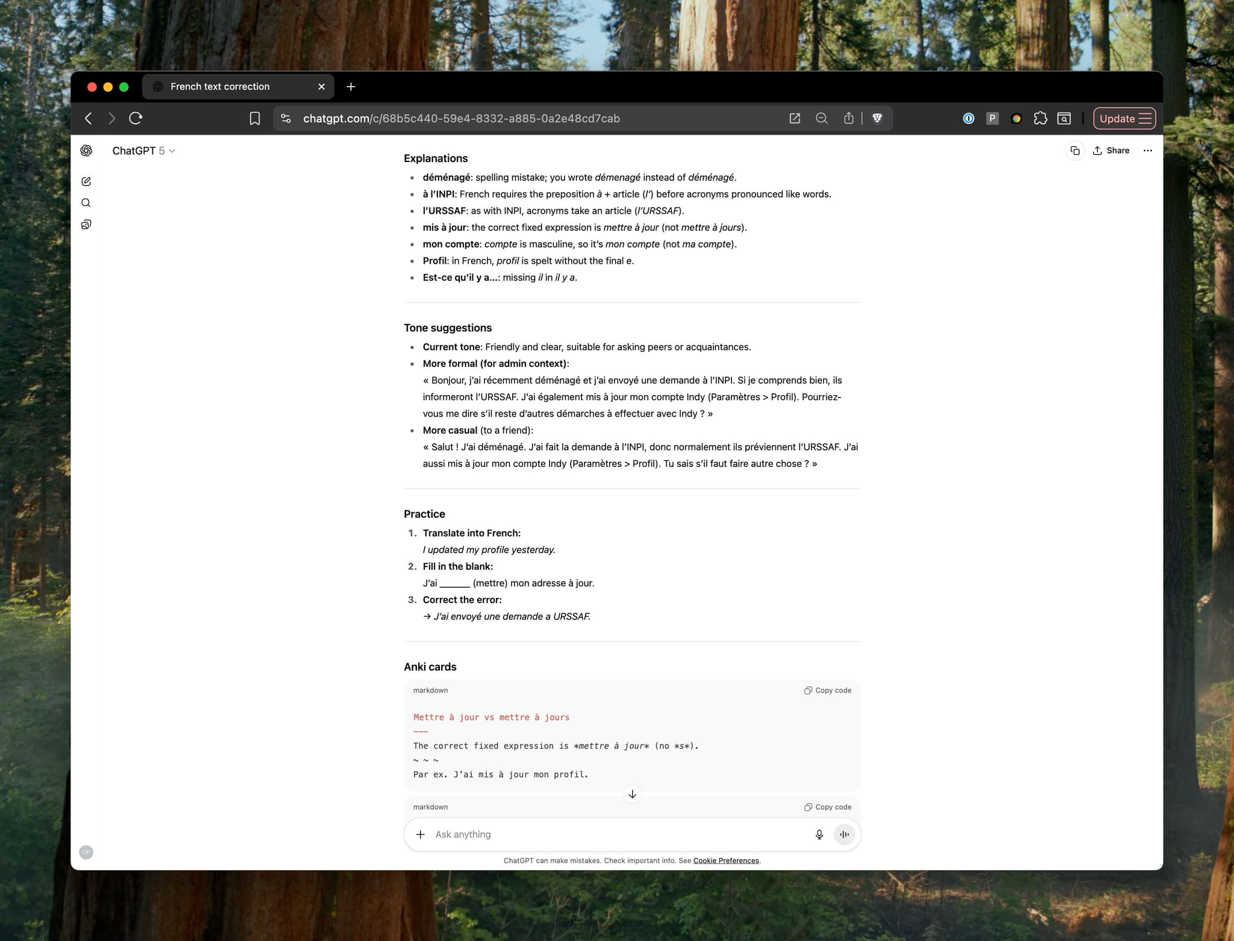Start voice mode with waveform icon
Viewport: 1234px width, 941px height.
(x=844, y=834)
